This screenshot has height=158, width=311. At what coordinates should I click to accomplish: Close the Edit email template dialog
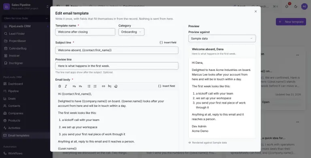click(x=256, y=11)
